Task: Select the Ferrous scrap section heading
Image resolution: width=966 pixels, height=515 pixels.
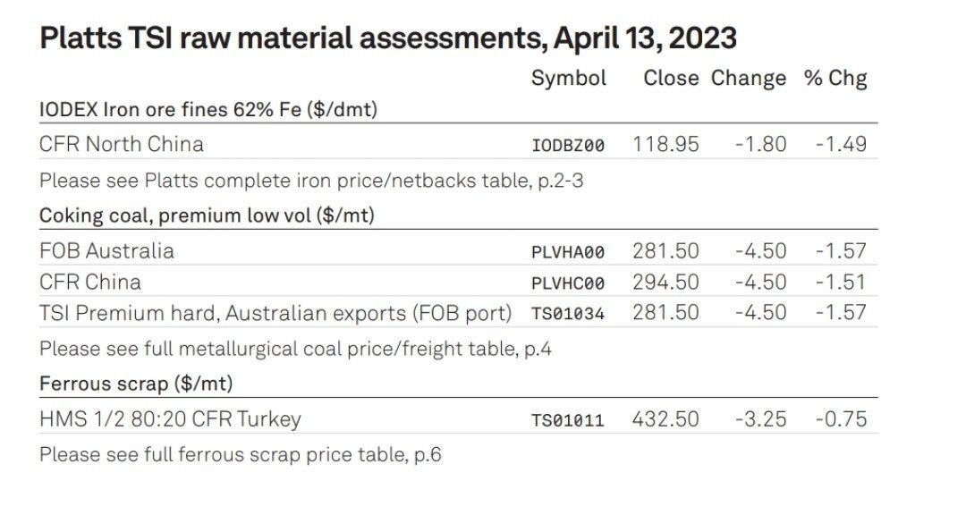Action: 136,384
